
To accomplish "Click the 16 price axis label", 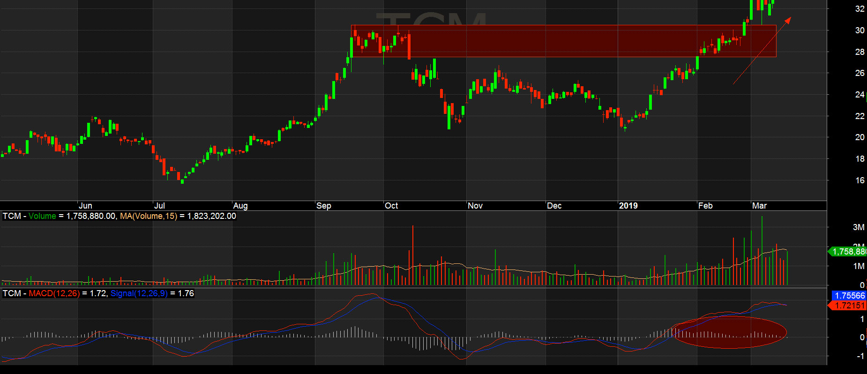I will 860,180.
